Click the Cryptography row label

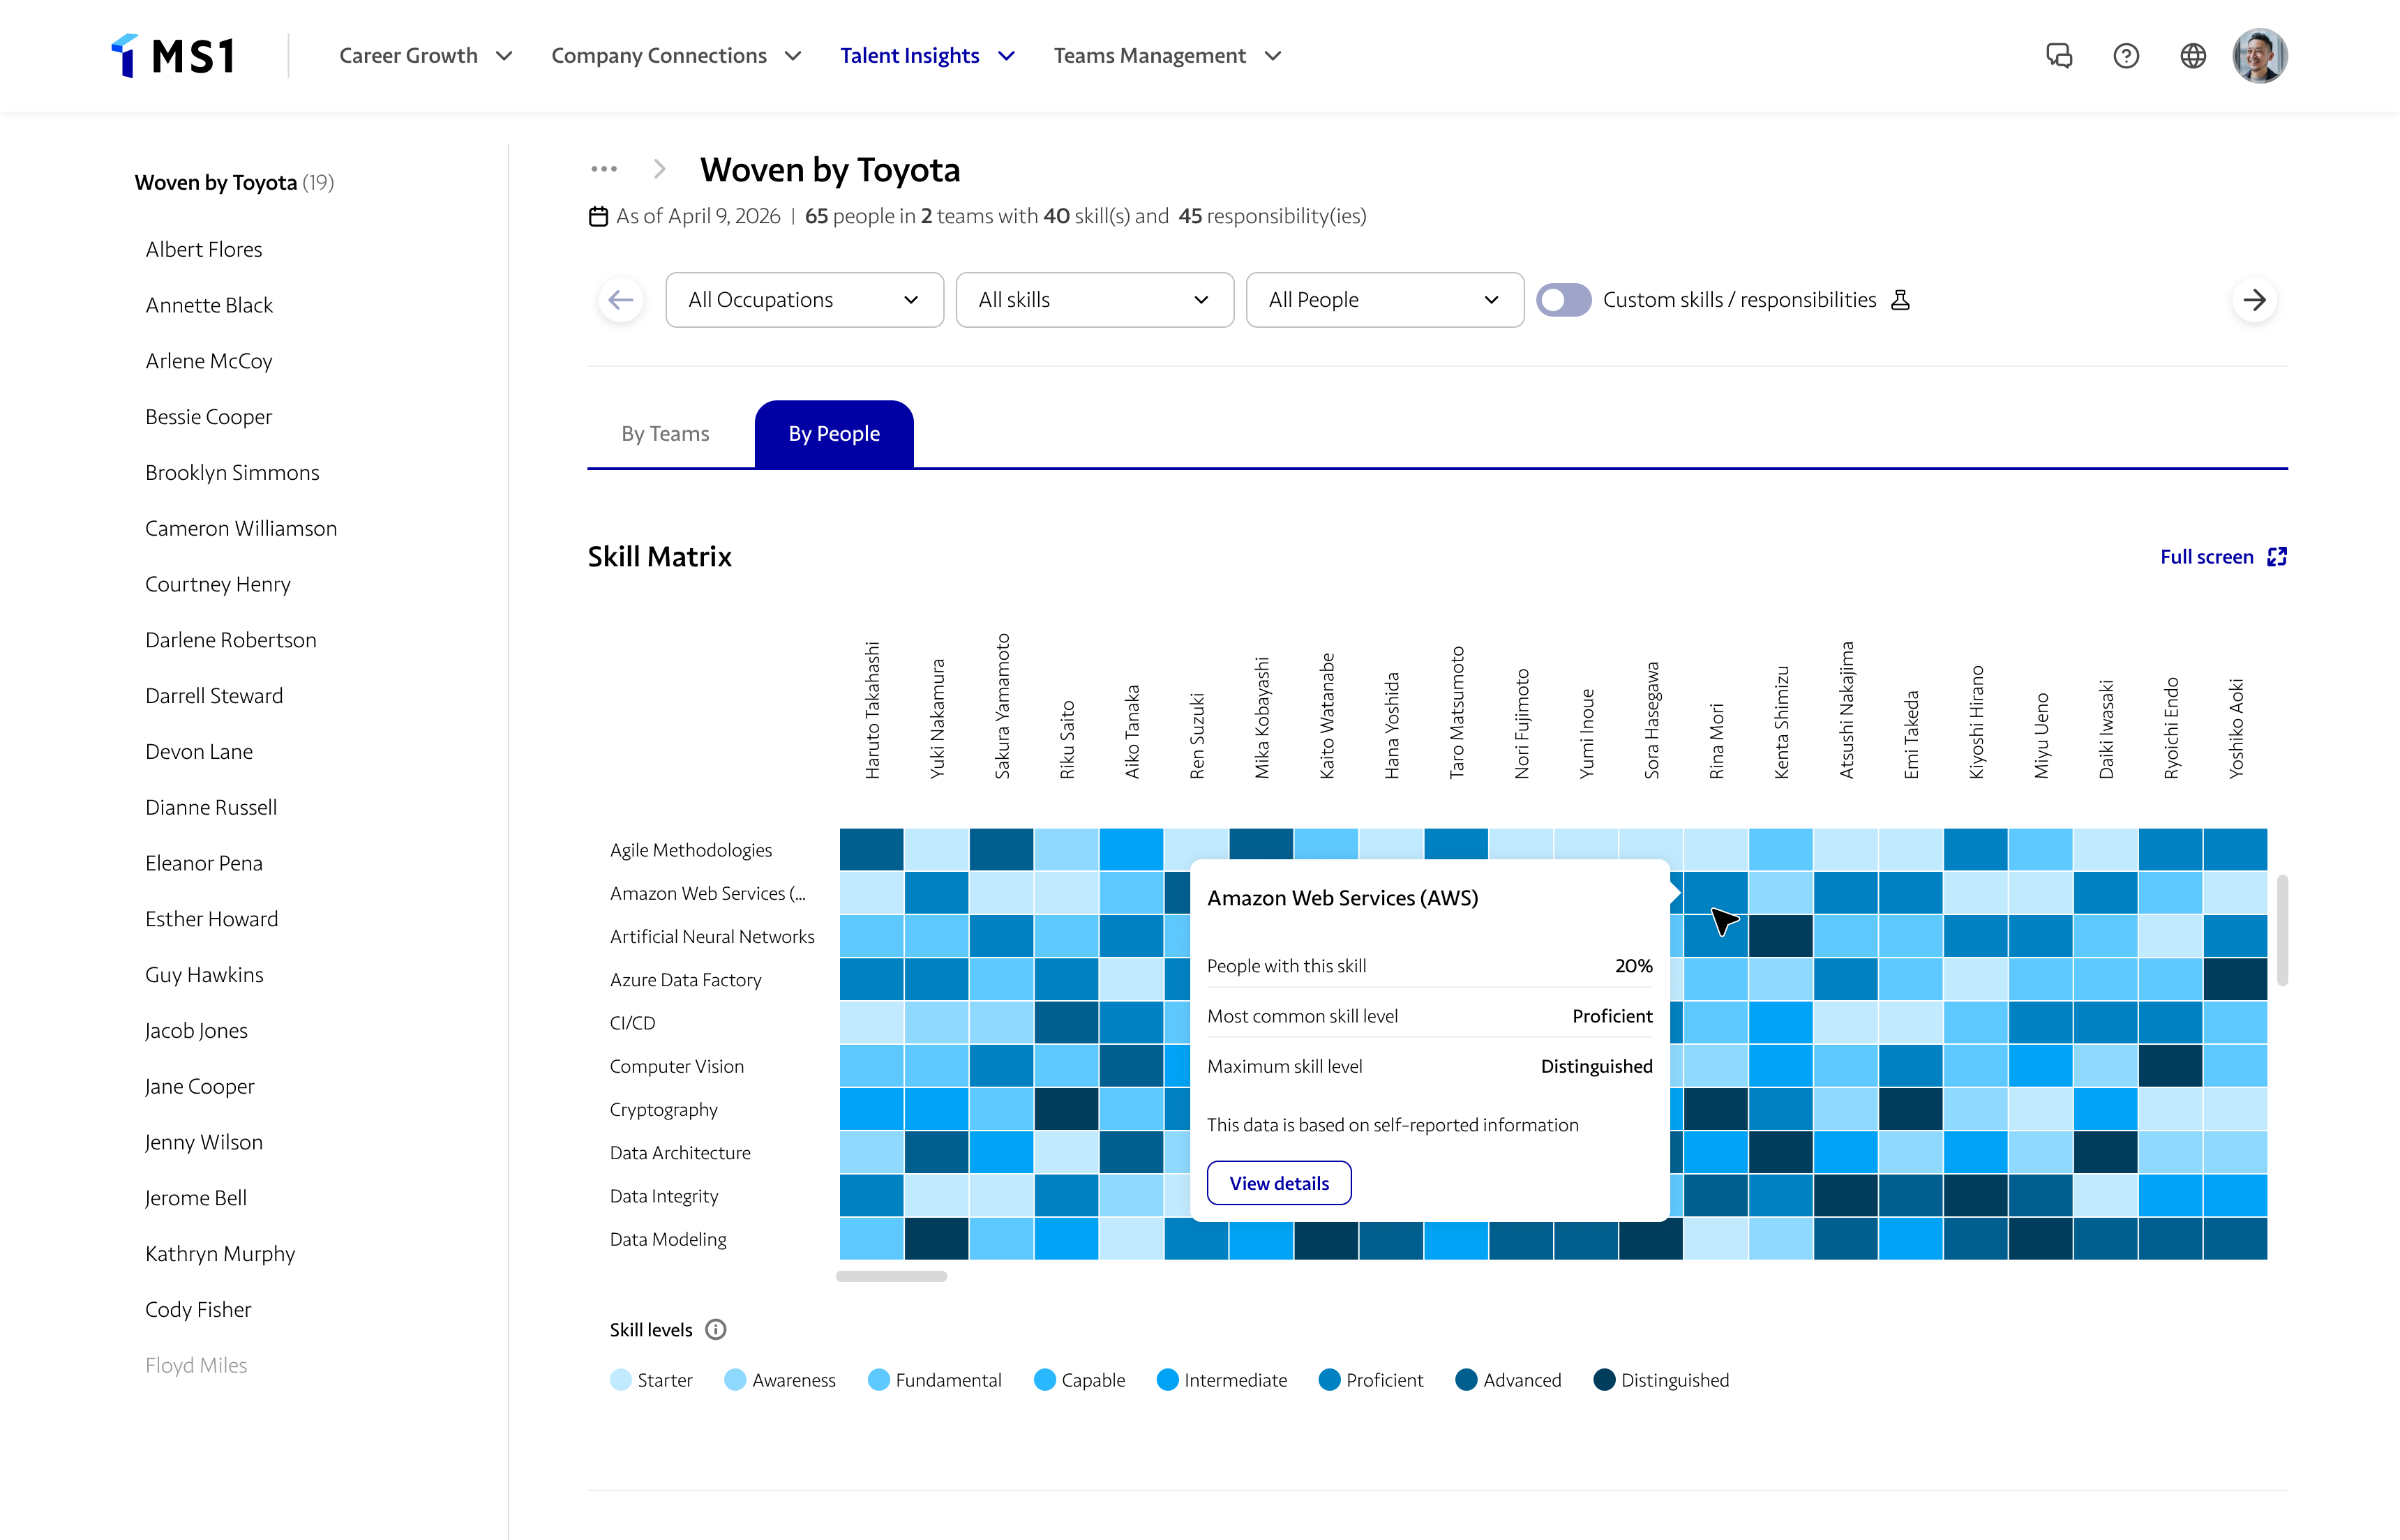coord(664,1109)
